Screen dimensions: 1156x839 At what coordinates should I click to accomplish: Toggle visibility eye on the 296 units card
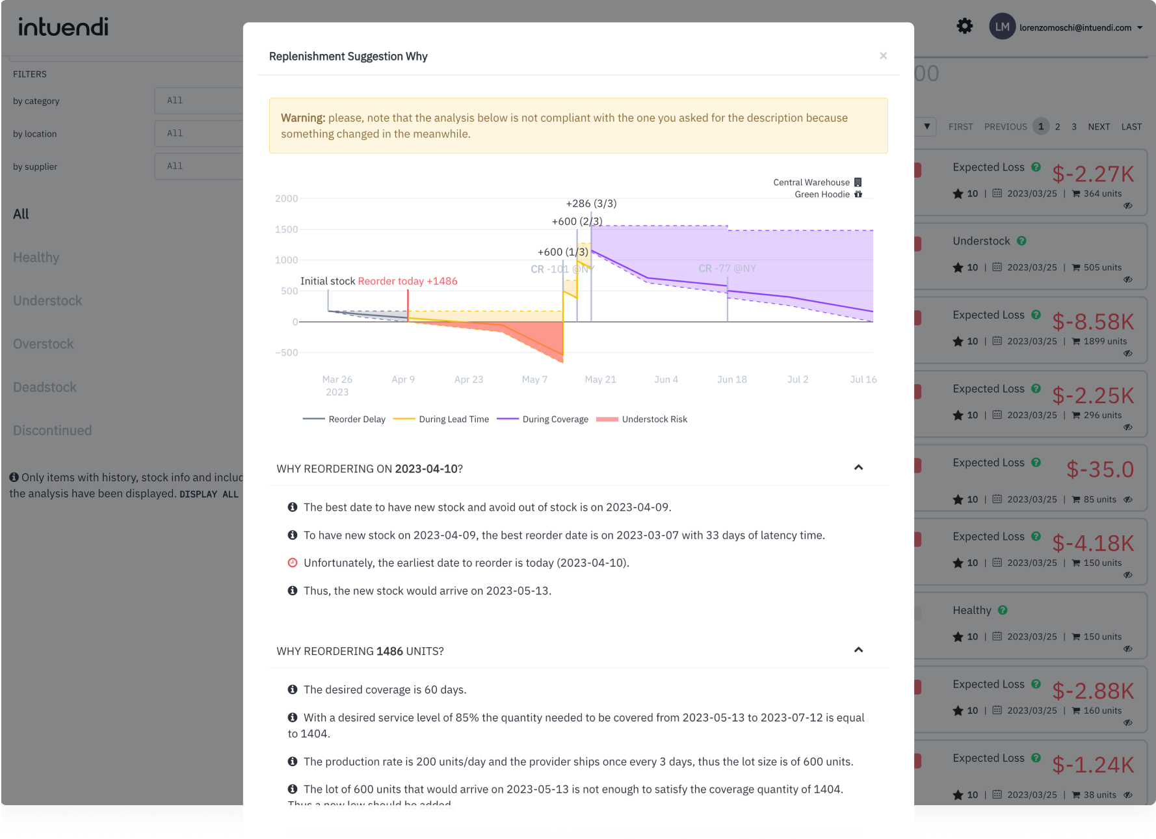coord(1128,427)
